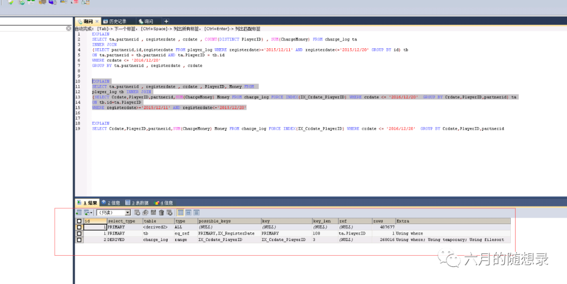Select the 268016 rows cell
Viewport: 567px width, 284px height.
pyautogui.click(x=384, y=239)
